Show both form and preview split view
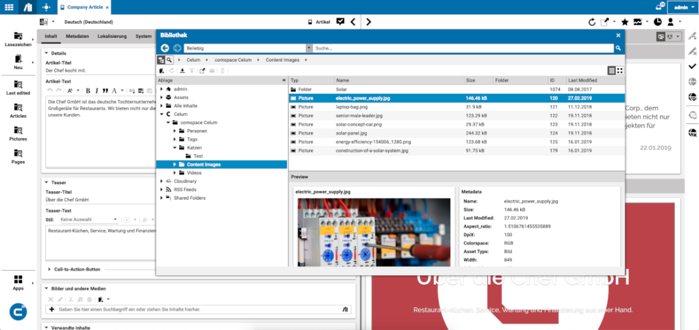Image resolution: width=699 pixels, height=330 pixels. tap(661, 37)
